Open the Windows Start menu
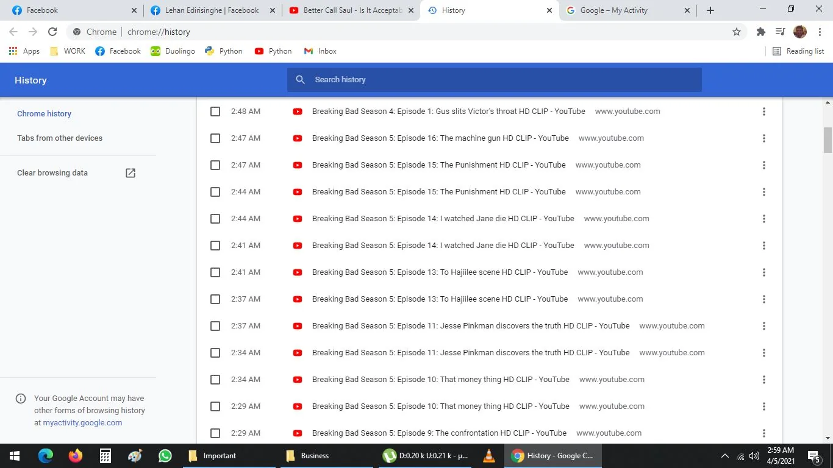Image resolution: width=833 pixels, height=468 pixels. [15, 456]
